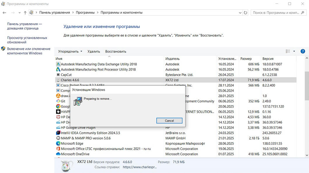Viewport: 309px width, 173px height.
Task: Click version 137.0.7151.120 cell
Action: tap(273, 106)
